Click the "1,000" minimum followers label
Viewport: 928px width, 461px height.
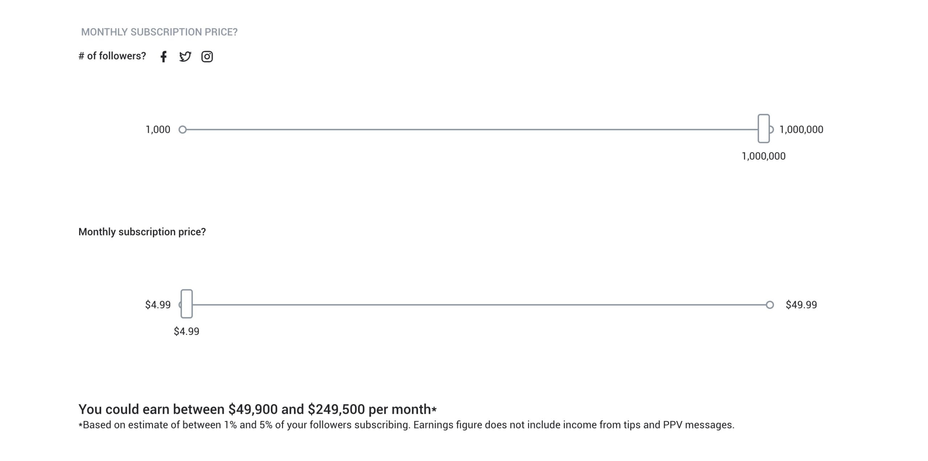[158, 129]
